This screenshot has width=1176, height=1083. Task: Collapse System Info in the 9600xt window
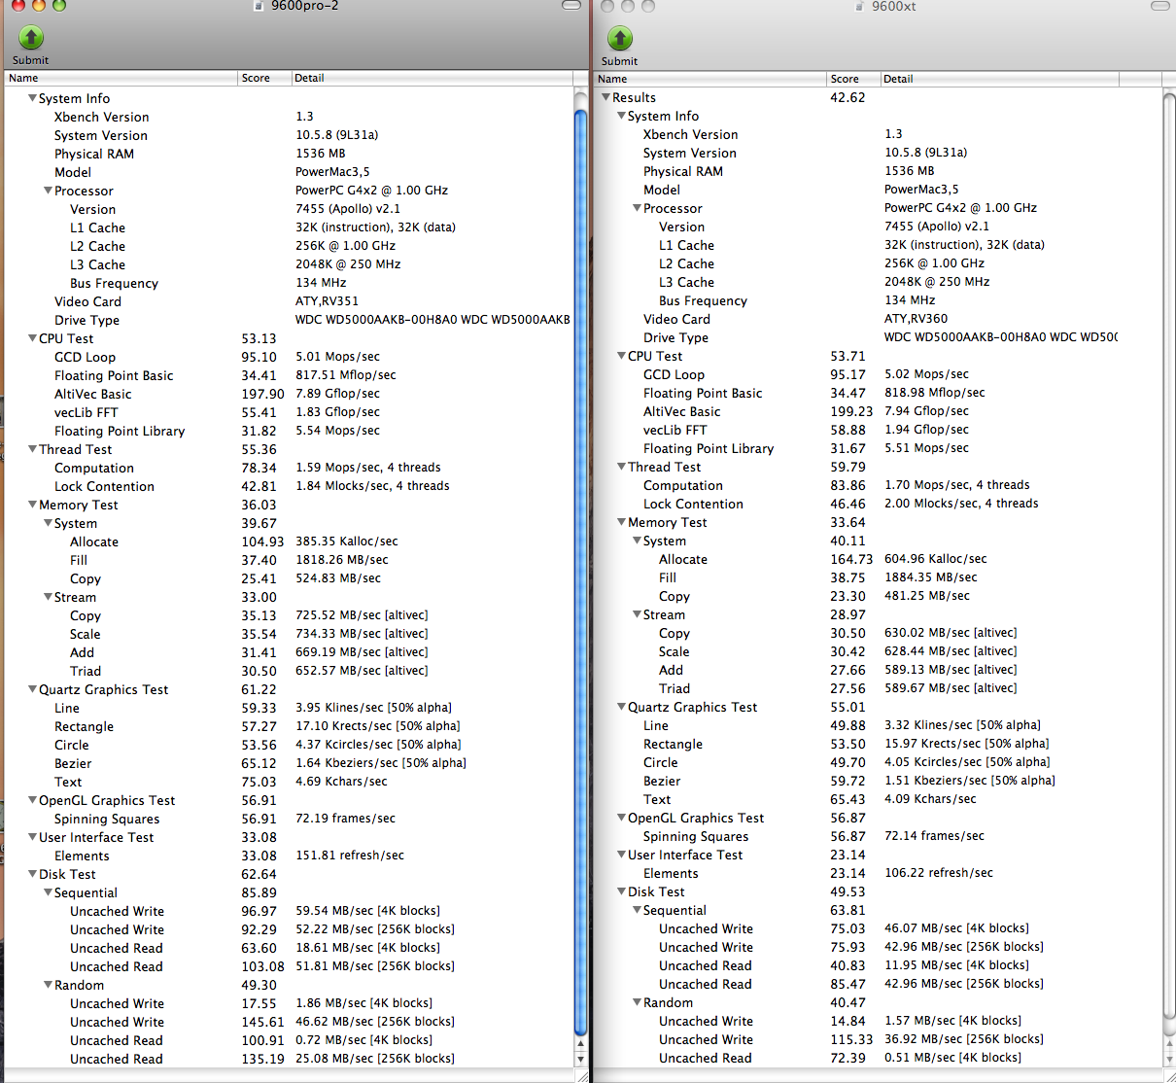click(x=621, y=116)
